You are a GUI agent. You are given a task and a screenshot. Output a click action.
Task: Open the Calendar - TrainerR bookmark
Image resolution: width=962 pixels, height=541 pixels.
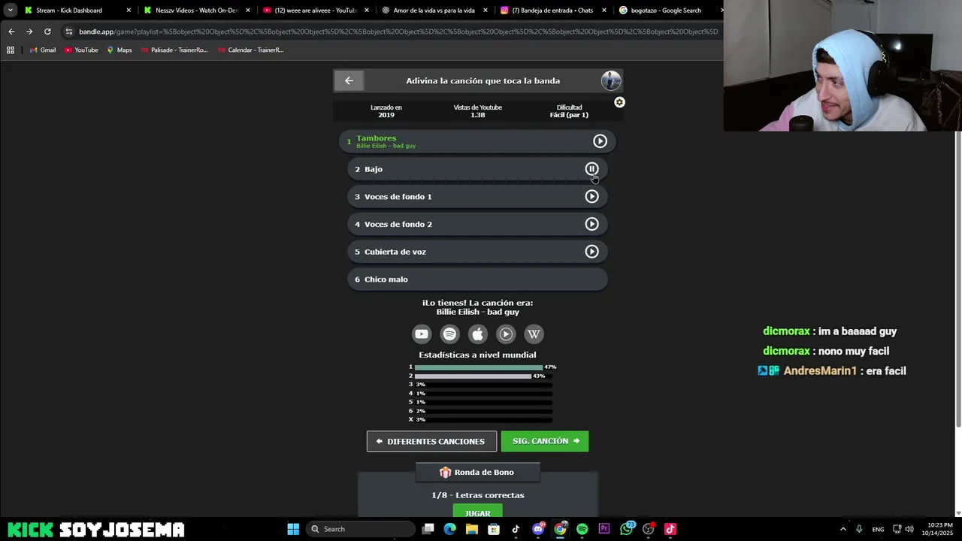click(250, 50)
